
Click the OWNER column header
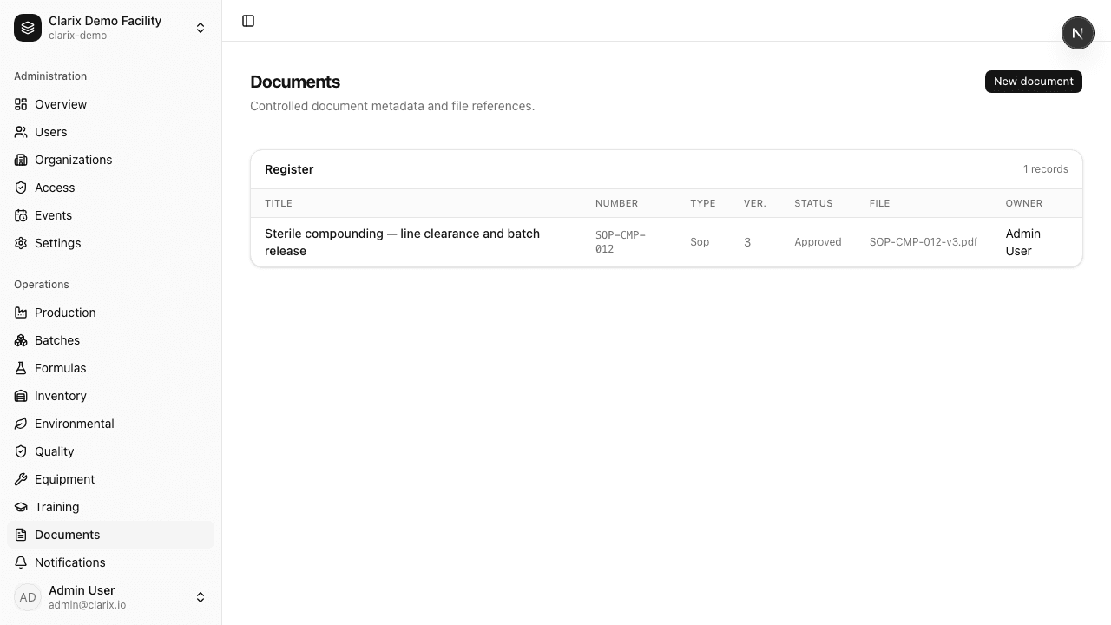point(1024,203)
